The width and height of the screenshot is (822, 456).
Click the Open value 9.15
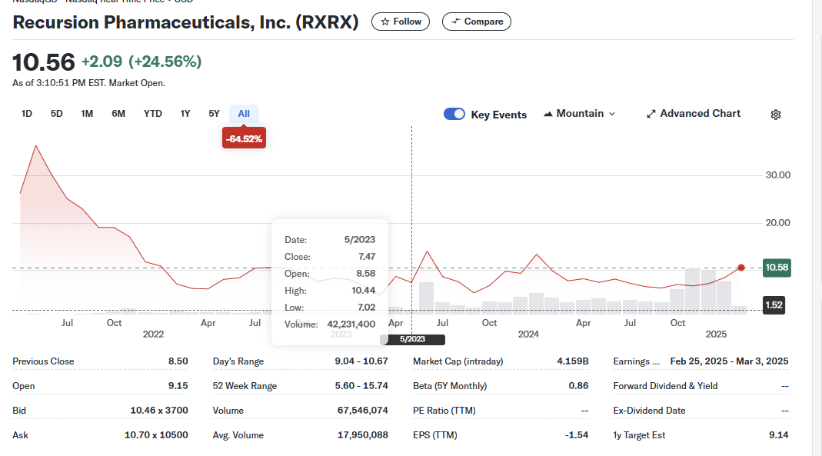point(178,386)
